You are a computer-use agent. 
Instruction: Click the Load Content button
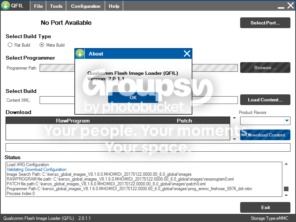[265, 100]
